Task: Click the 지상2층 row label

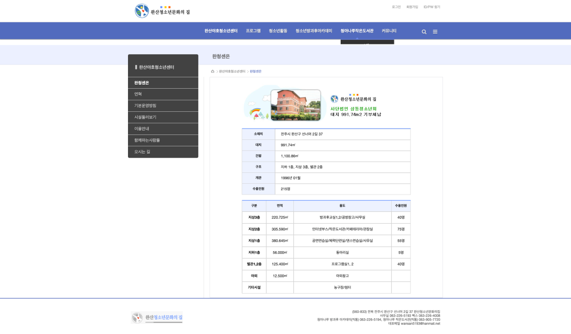Action: 254,230
